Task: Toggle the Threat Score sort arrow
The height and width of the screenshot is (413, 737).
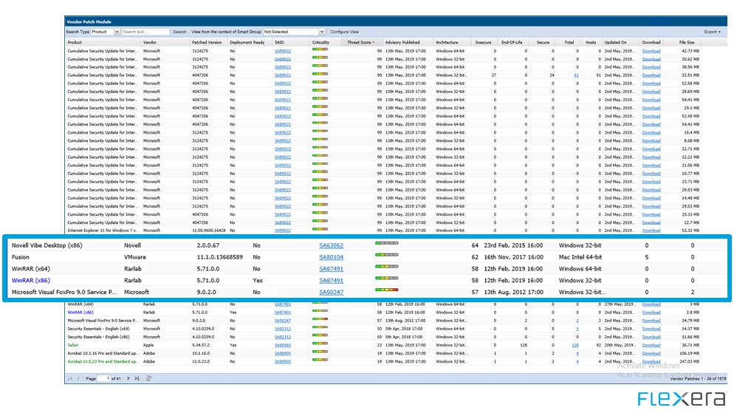Action: [374, 42]
